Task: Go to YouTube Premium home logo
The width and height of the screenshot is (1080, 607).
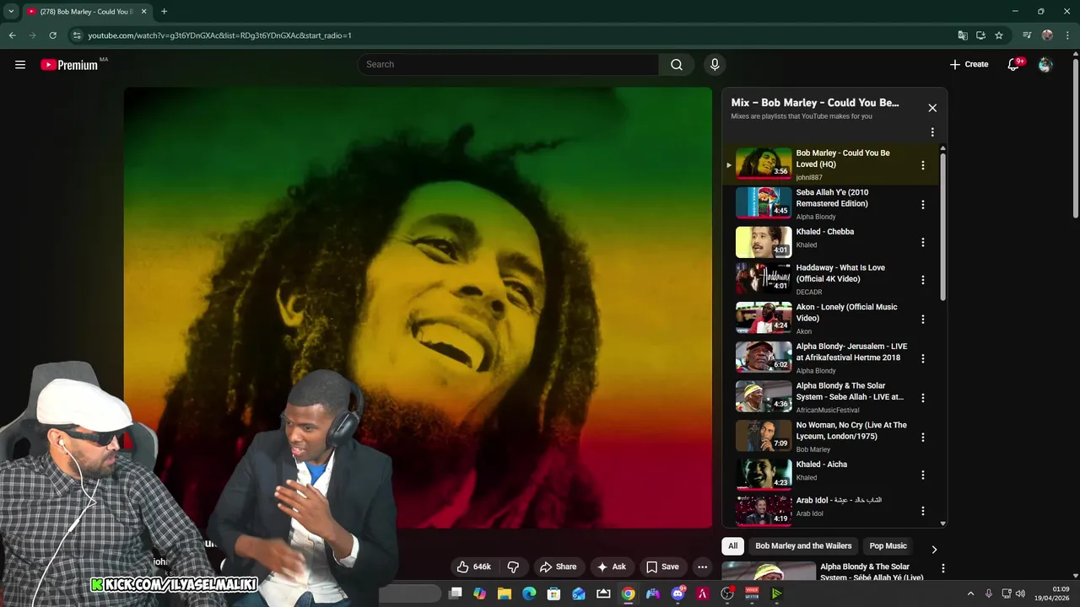Action: [69, 65]
